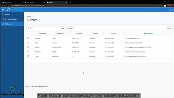Click the browser Update button
The width and height of the screenshot is (174, 98).
[170, 6]
